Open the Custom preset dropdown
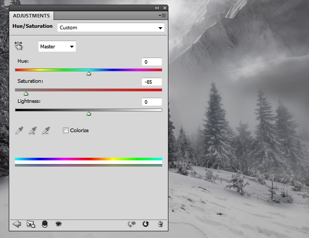 [111, 28]
